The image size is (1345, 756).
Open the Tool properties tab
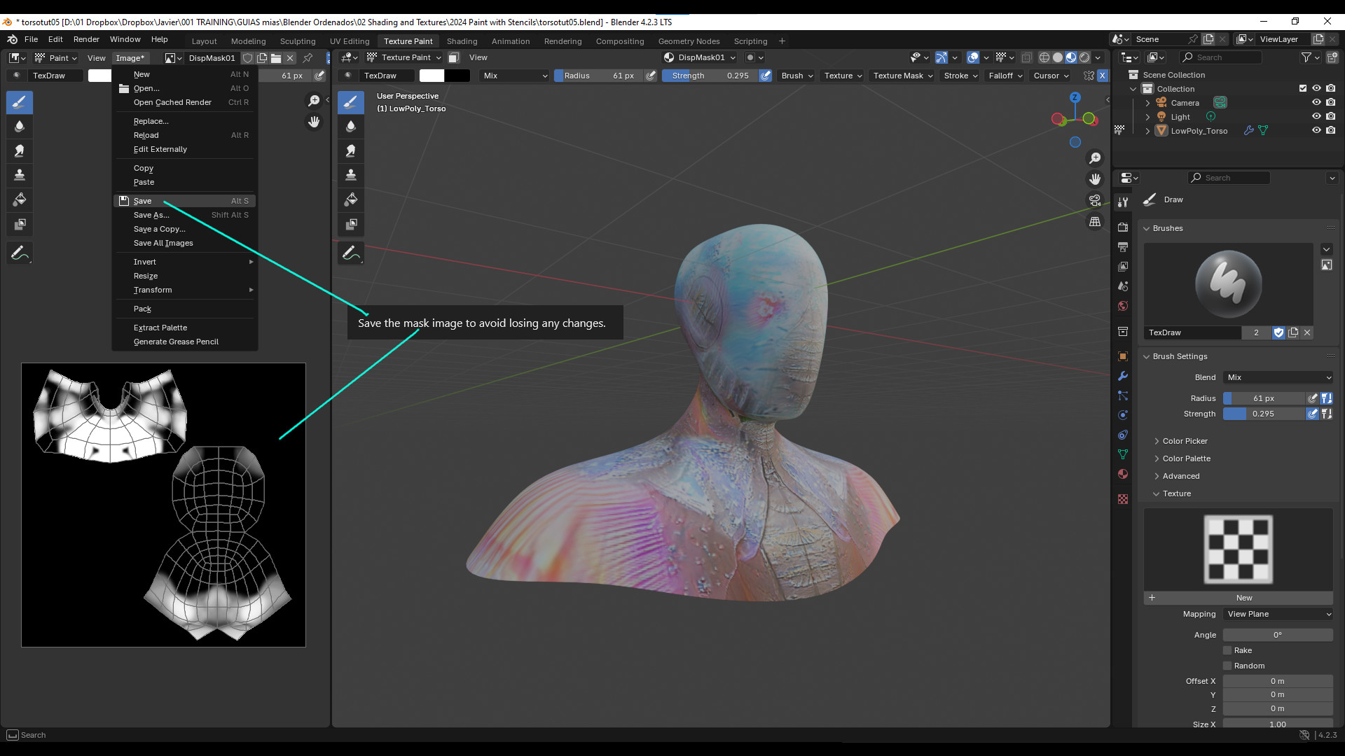(x=1123, y=202)
